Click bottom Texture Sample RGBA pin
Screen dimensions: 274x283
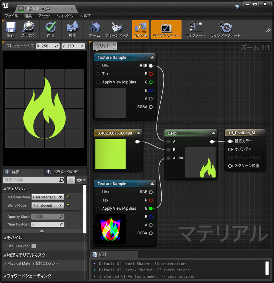[151, 233]
